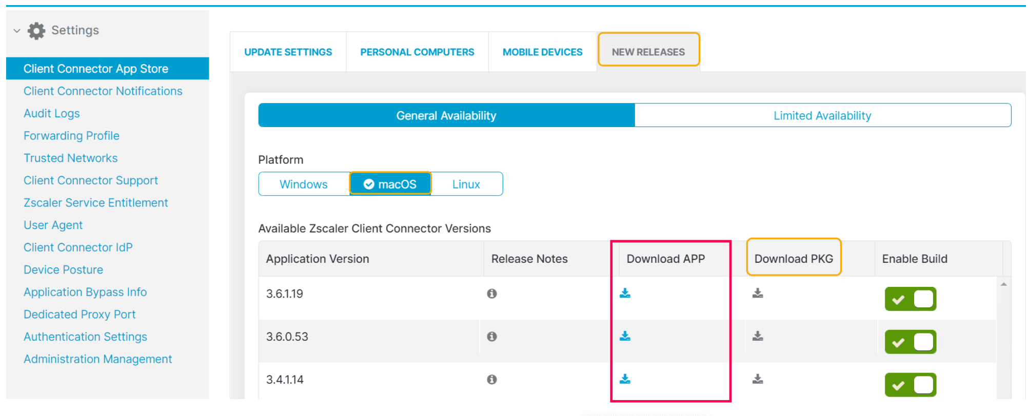Click the Platform label
The width and height of the screenshot is (1028, 416).
coord(281,160)
